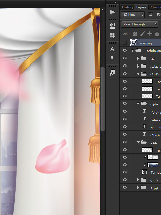The image size is (161, 215).
Task: Collapse the گلبرگ group
Action: point(138,74)
